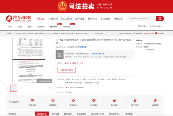Click help icon beside delay period
This screenshot has height=116, width=173.
(81, 83)
